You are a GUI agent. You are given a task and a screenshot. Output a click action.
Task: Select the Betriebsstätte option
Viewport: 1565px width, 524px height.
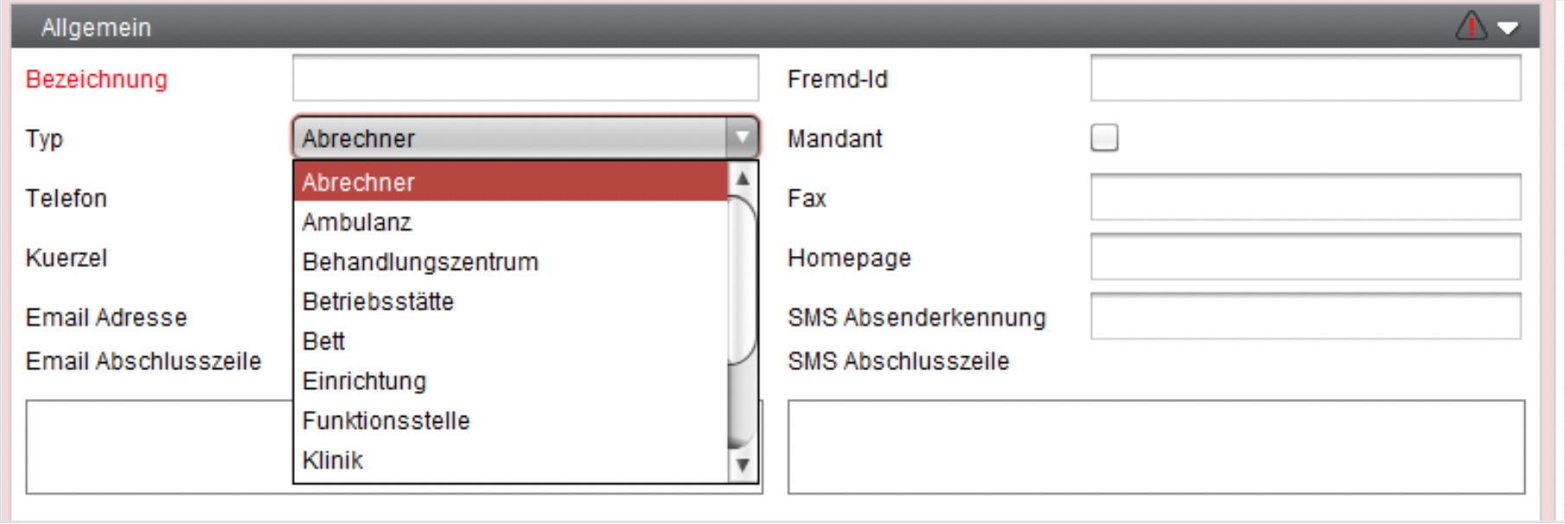[511, 302]
